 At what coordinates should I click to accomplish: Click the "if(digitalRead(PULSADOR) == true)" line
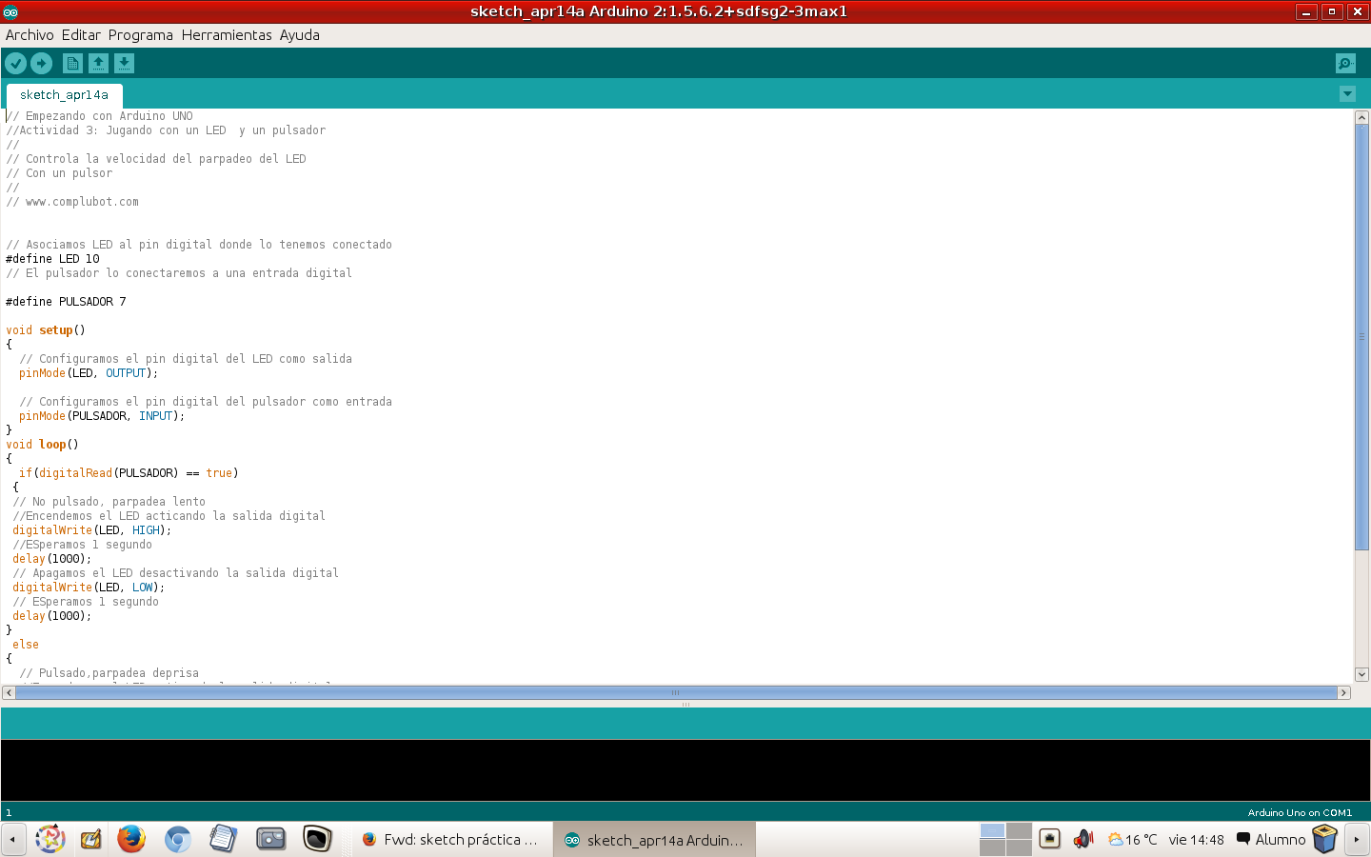click(x=129, y=473)
